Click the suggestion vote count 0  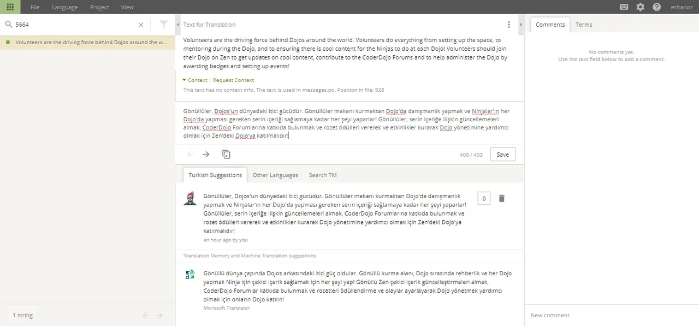point(483,198)
